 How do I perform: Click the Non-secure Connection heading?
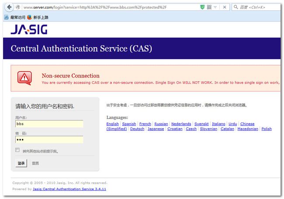[70, 76]
